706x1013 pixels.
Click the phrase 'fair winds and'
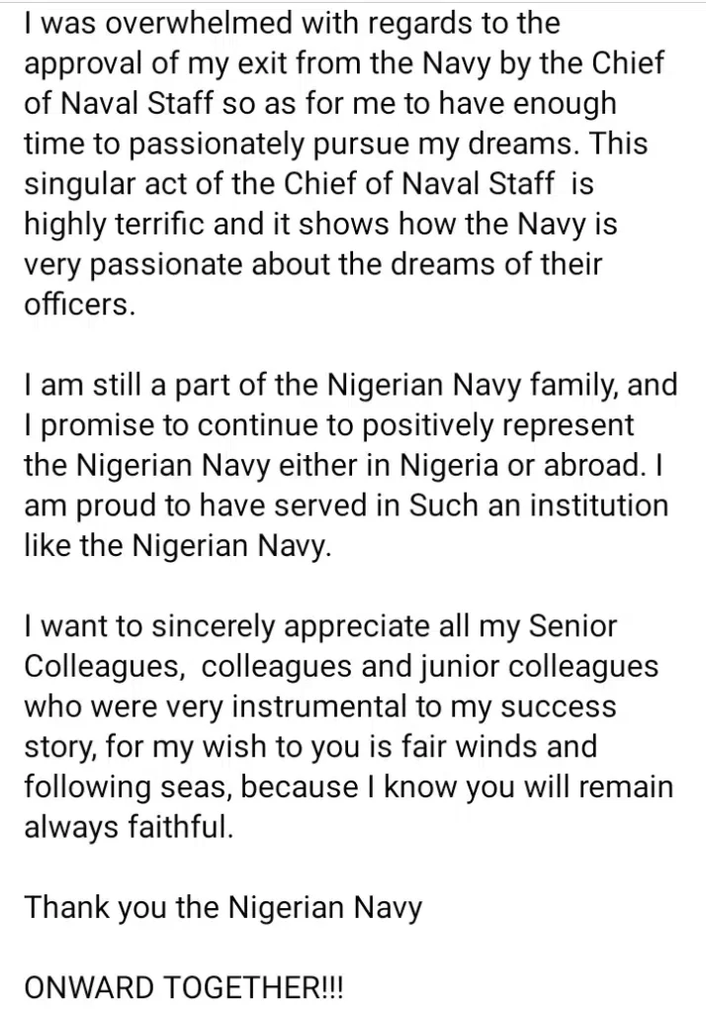tap(494, 747)
